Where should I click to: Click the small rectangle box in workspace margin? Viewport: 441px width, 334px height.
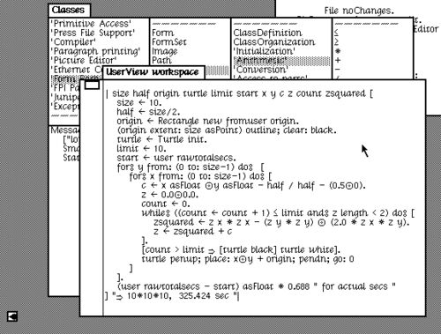tap(92, 85)
